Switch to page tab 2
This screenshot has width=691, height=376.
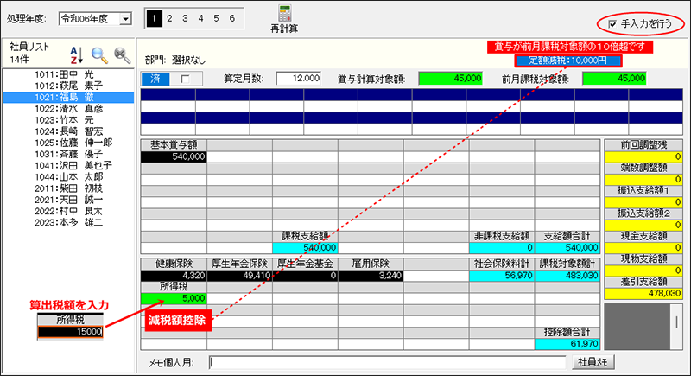pyautogui.click(x=169, y=18)
